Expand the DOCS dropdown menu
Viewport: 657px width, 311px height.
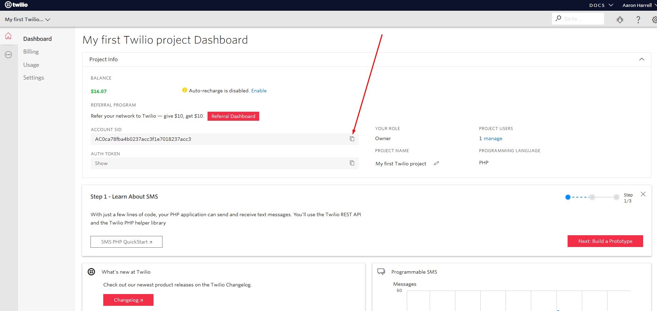point(601,5)
